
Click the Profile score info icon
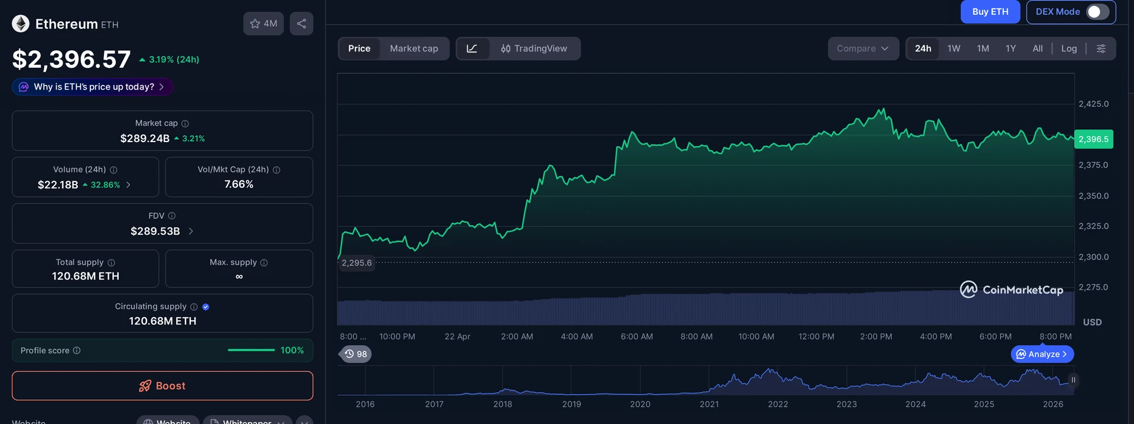point(77,350)
